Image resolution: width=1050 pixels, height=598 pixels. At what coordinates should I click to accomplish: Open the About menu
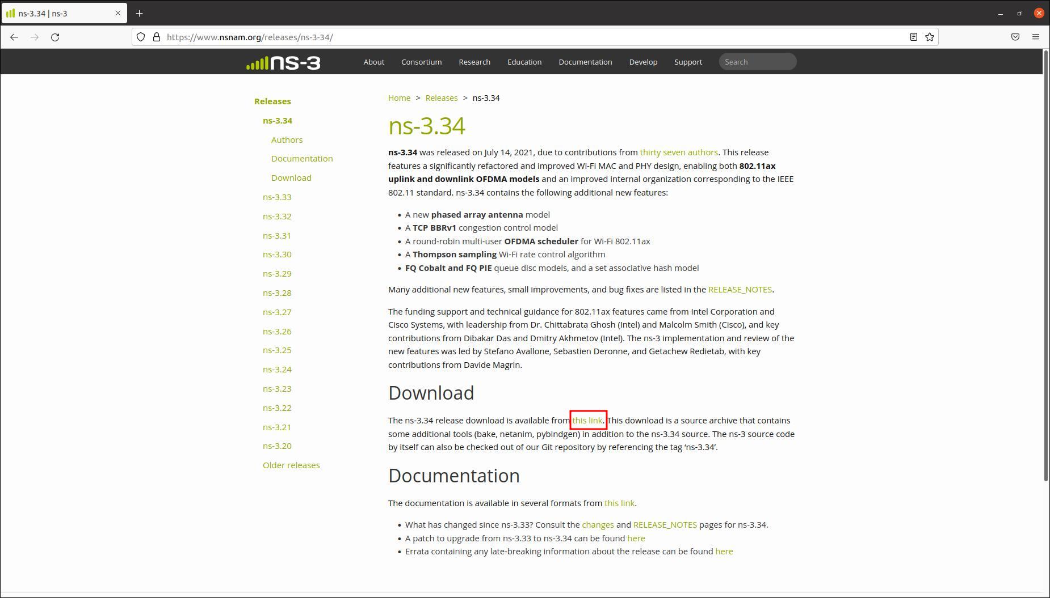click(x=374, y=62)
